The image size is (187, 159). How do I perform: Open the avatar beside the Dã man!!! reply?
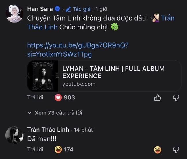coord(14,135)
